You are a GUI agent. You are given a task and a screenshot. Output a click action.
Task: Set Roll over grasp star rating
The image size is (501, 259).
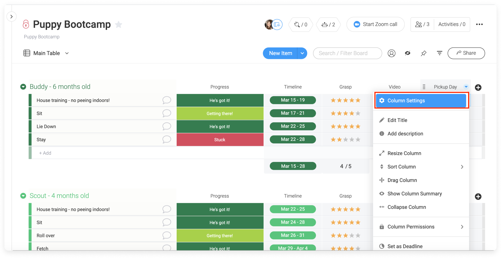[x=345, y=236]
